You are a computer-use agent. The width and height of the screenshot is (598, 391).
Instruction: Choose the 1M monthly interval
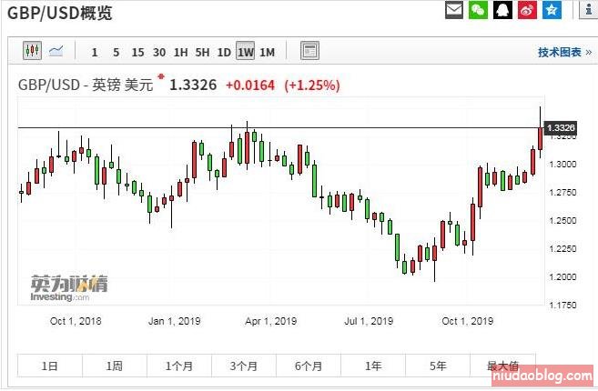267,52
